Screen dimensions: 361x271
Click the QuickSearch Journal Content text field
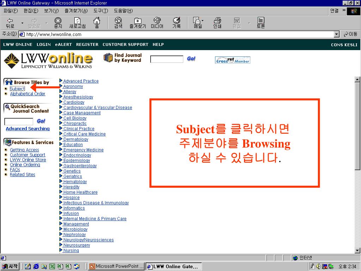pos(19,121)
